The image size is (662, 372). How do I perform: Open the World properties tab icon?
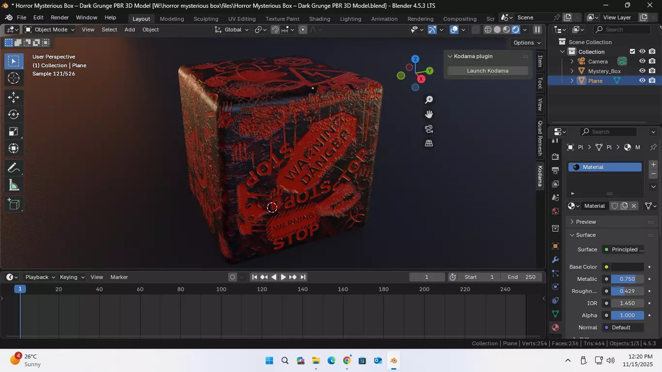555,211
